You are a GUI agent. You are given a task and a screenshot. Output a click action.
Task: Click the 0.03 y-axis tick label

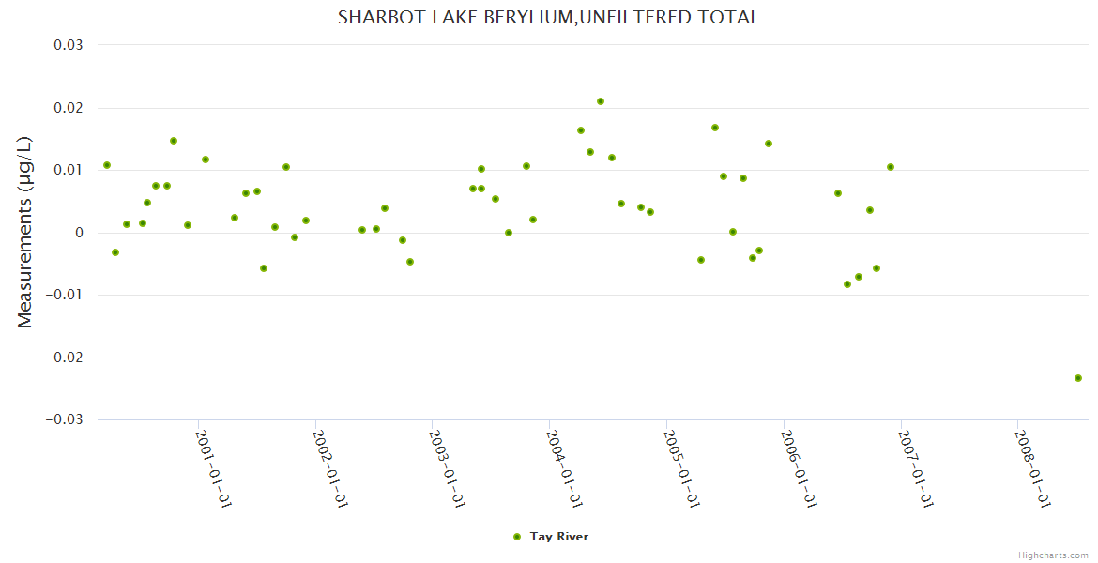(x=66, y=45)
